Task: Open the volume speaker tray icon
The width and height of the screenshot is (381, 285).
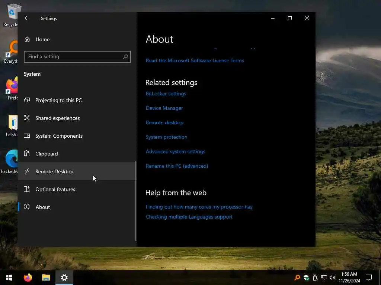Action: point(333,278)
